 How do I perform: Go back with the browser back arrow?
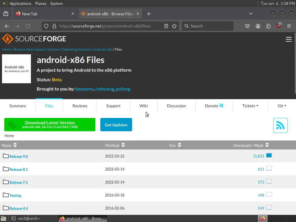7,26
